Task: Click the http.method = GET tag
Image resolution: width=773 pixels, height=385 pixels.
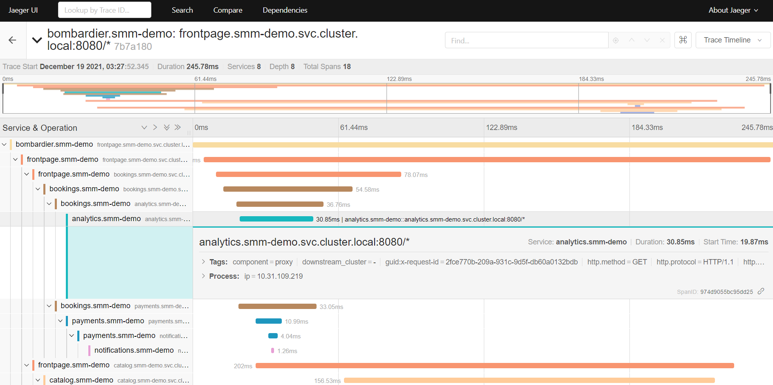Action: pyautogui.click(x=617, y=262)
